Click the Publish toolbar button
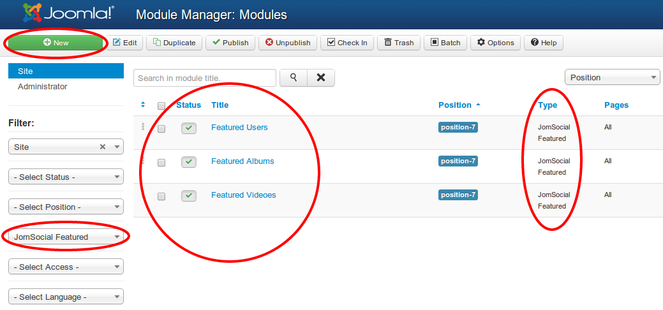663x310 pixels. [x=230, y=43]
